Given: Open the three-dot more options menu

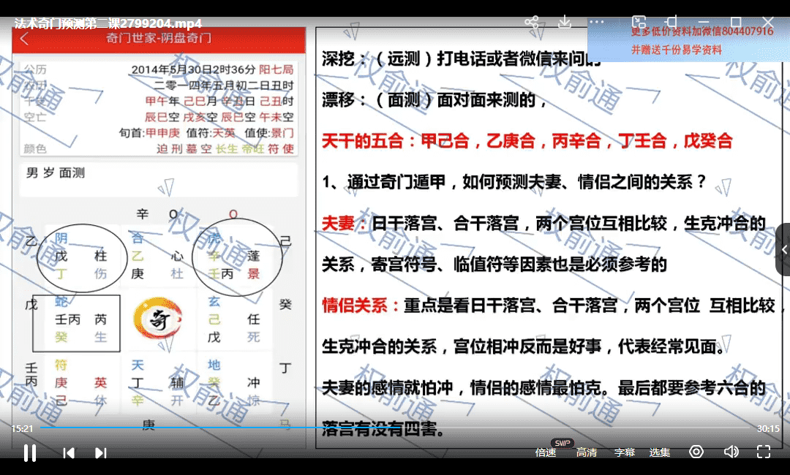Looking at the screenshot, I should 597,22.
